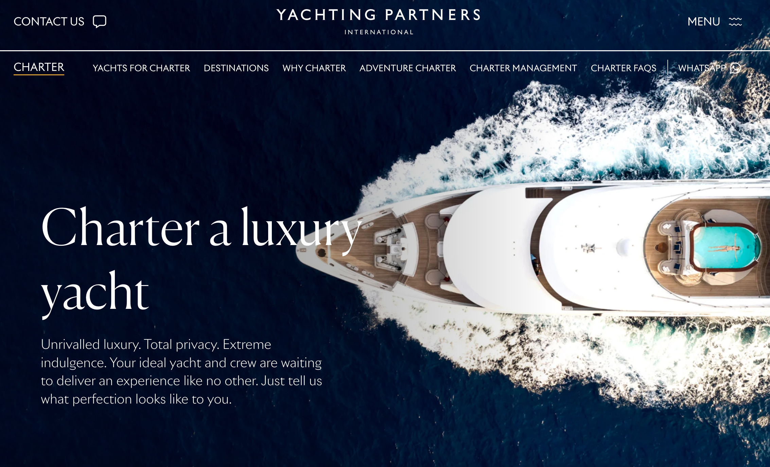Open the MENU label in header

pyautogui.click(x=704, y=22)
